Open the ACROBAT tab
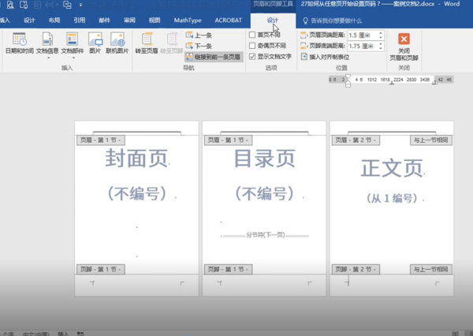This screenshot has height=336, width=473. 229,21
